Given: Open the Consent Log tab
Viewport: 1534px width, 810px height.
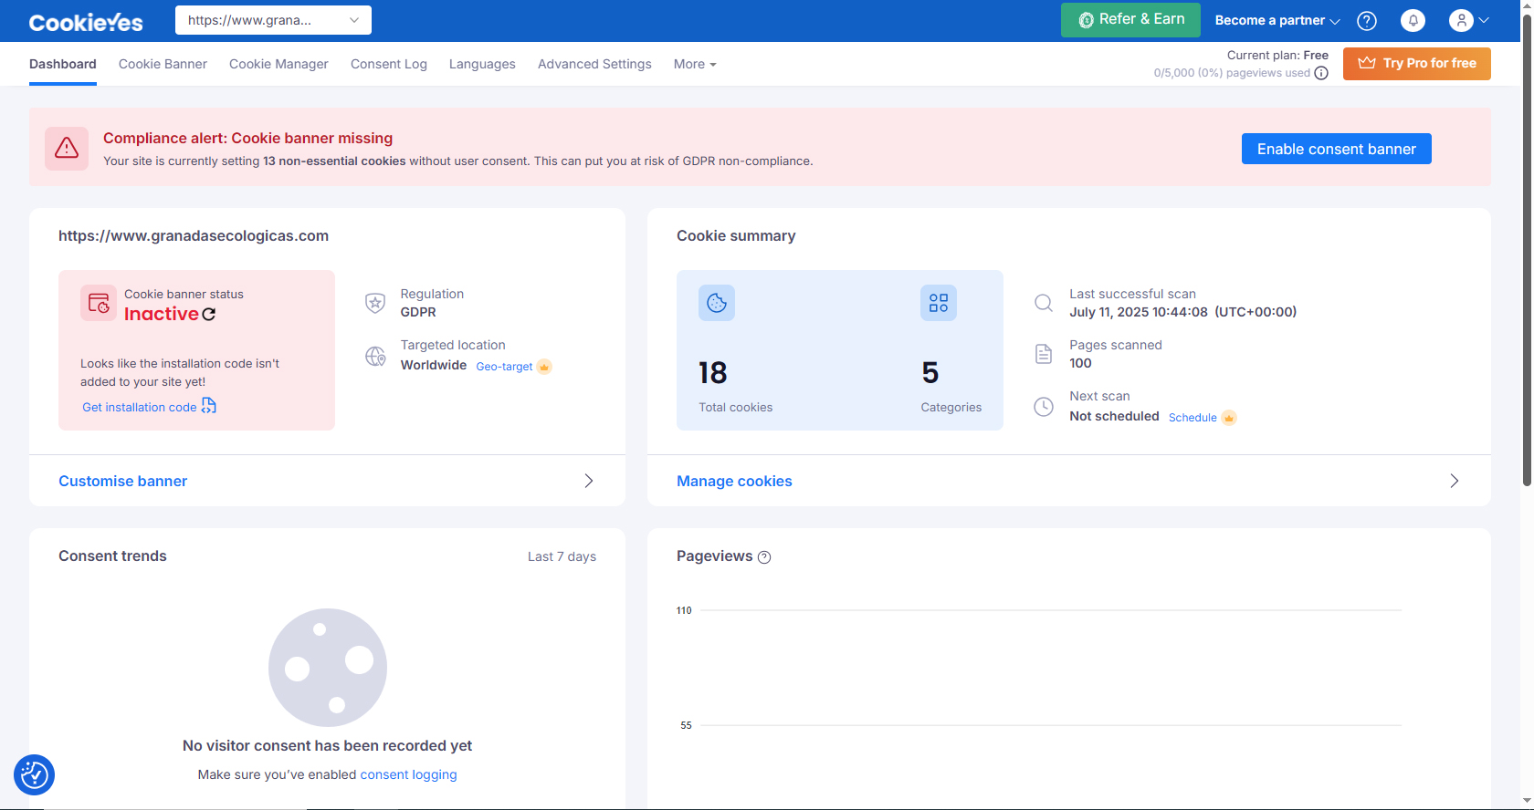Looking at the screenshot, I should coord(389,64).
